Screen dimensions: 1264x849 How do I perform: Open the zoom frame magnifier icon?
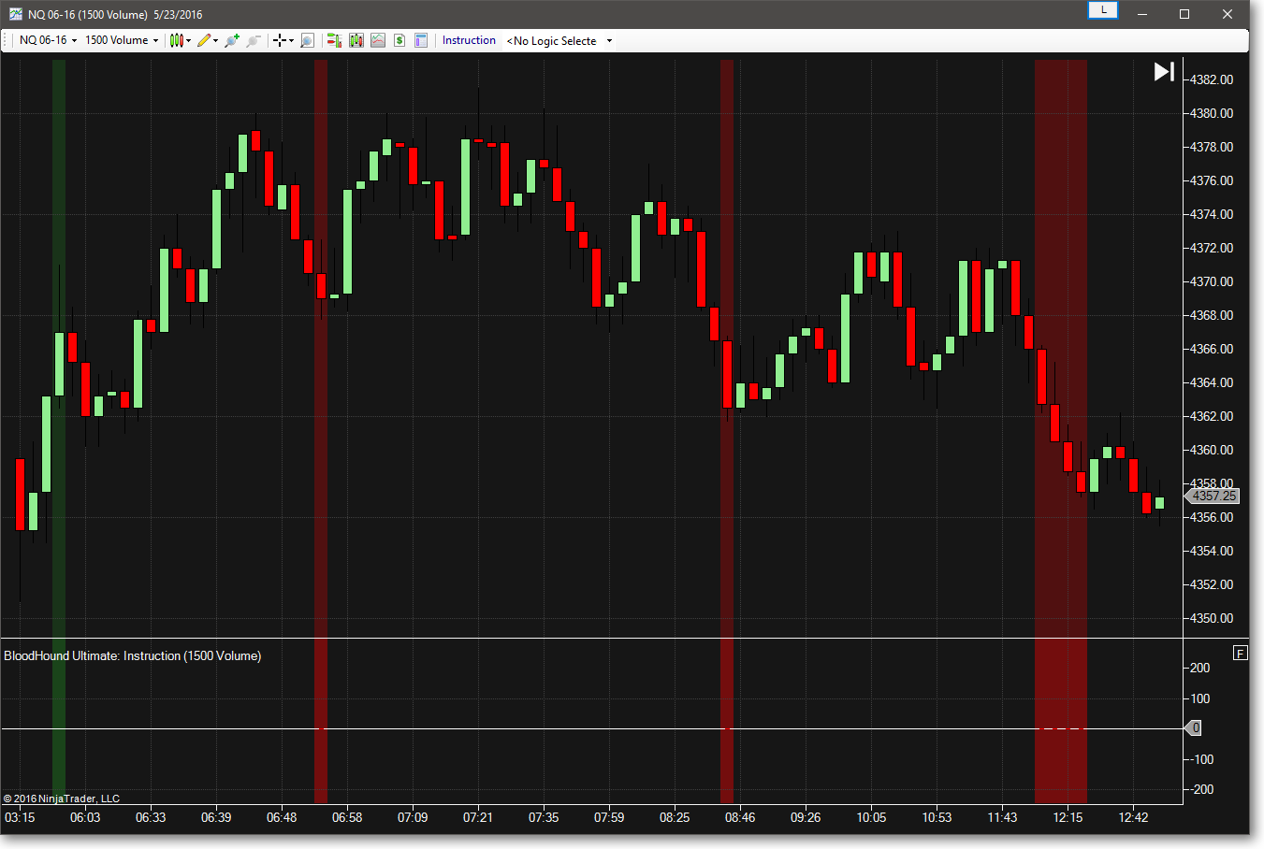click(x=307, y=40)
